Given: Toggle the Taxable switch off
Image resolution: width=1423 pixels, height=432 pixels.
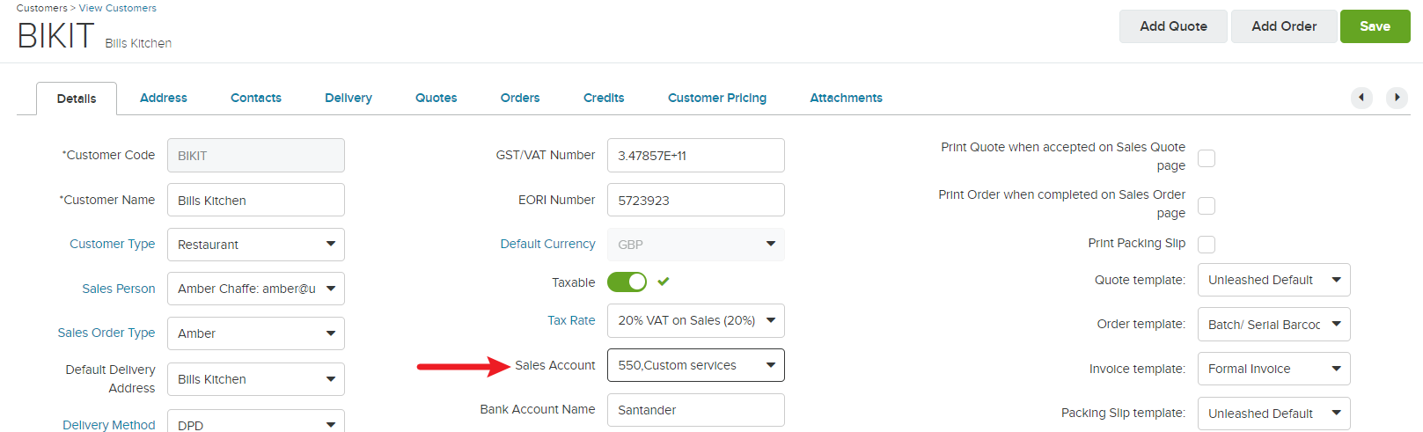Looking at the screenshot, I should click(627, 282).
